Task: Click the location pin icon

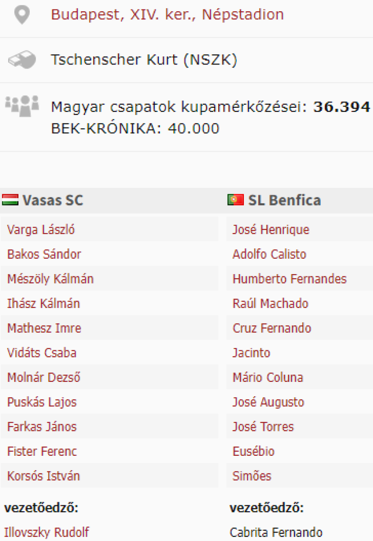Action: click(x=22, y=15)
